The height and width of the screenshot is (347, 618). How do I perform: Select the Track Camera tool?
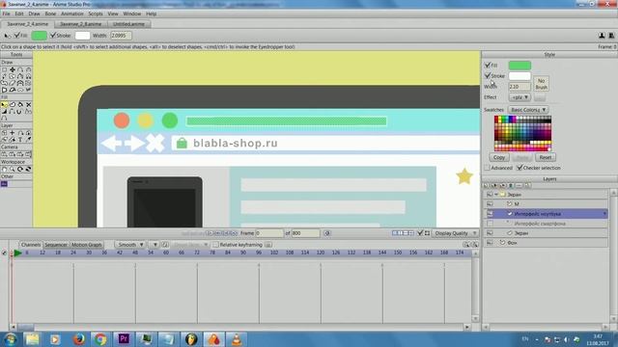pos(4,154)
